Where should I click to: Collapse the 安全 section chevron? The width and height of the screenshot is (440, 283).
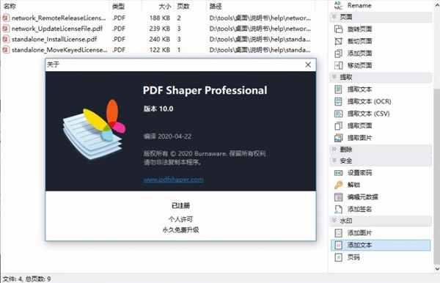pos(334,161)
